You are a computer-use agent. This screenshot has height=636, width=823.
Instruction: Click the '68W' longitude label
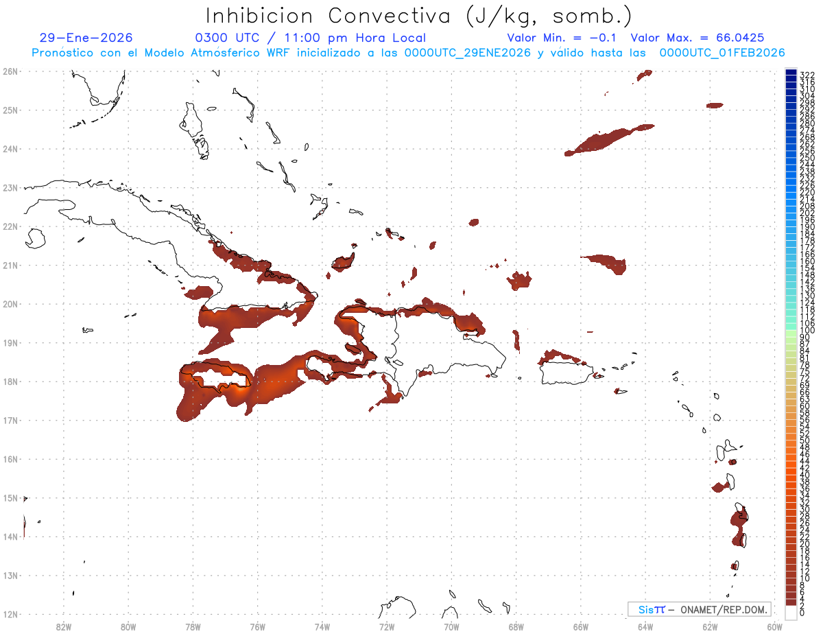coord(516,626)
